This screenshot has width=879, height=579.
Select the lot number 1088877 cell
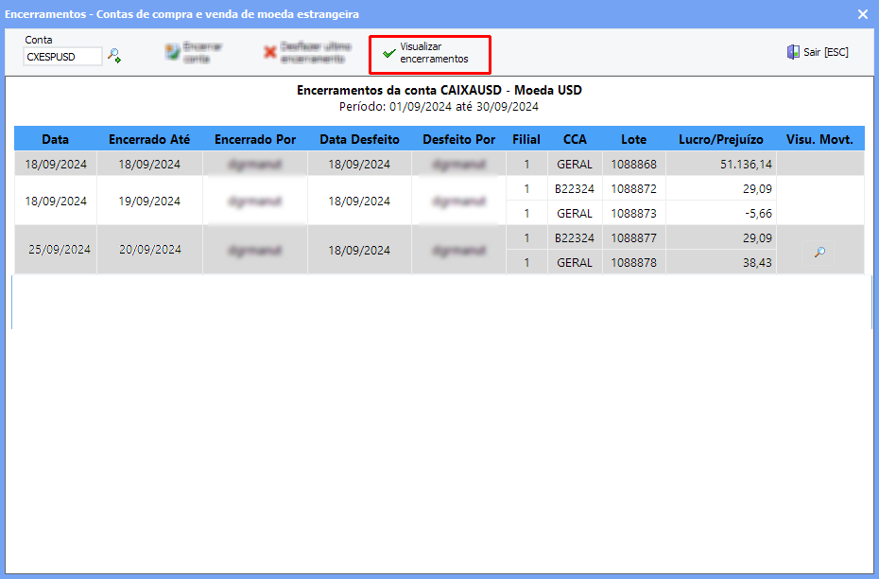(x=633, y=237)
